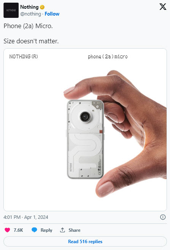170x250 pixels.
Task: Open the 7.6K likes count
Action: [18, 230]
